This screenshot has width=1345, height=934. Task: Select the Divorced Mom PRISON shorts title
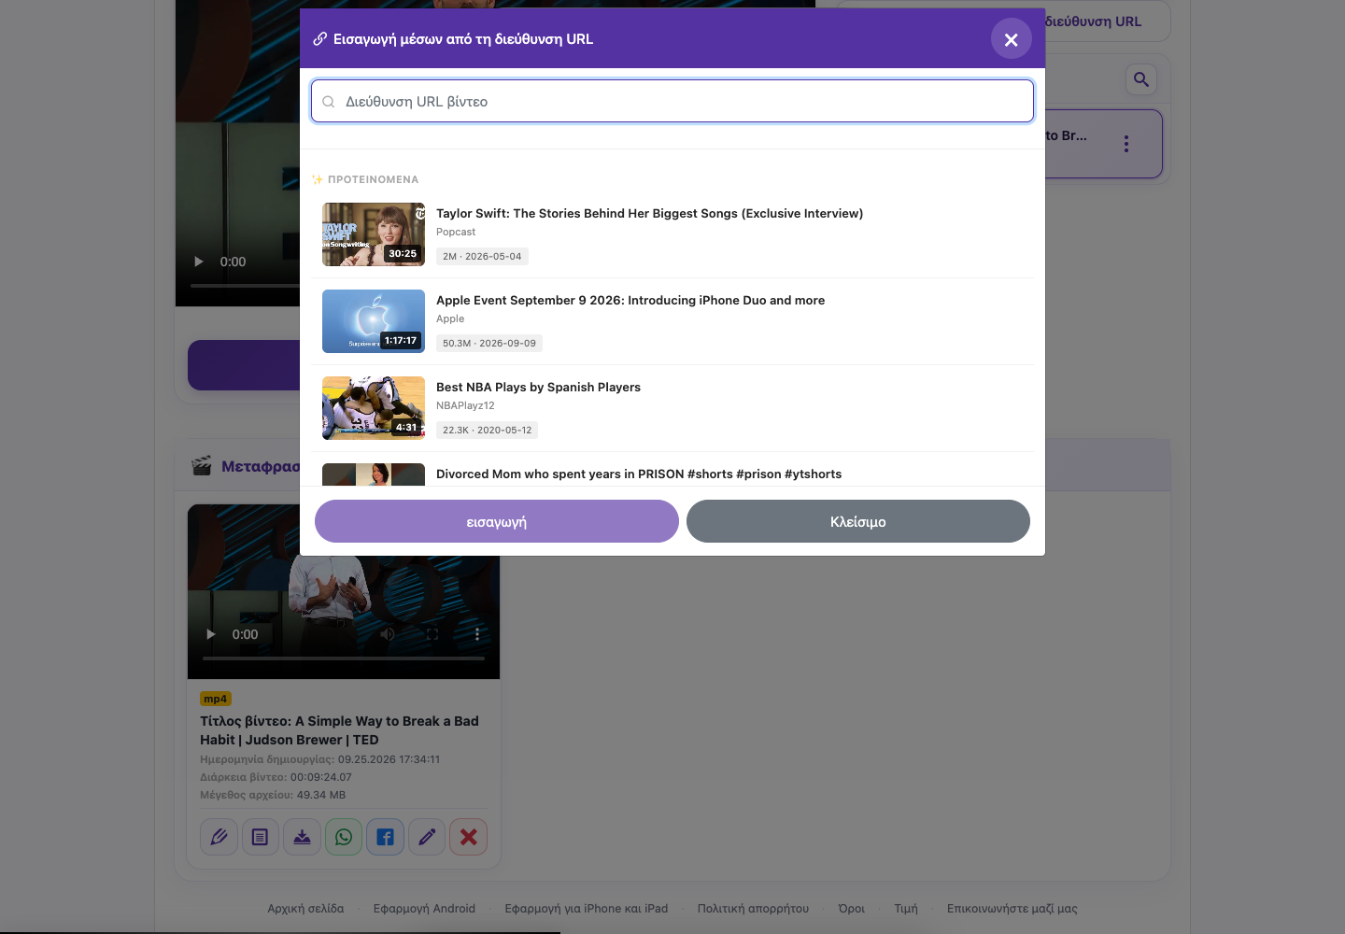639,474
